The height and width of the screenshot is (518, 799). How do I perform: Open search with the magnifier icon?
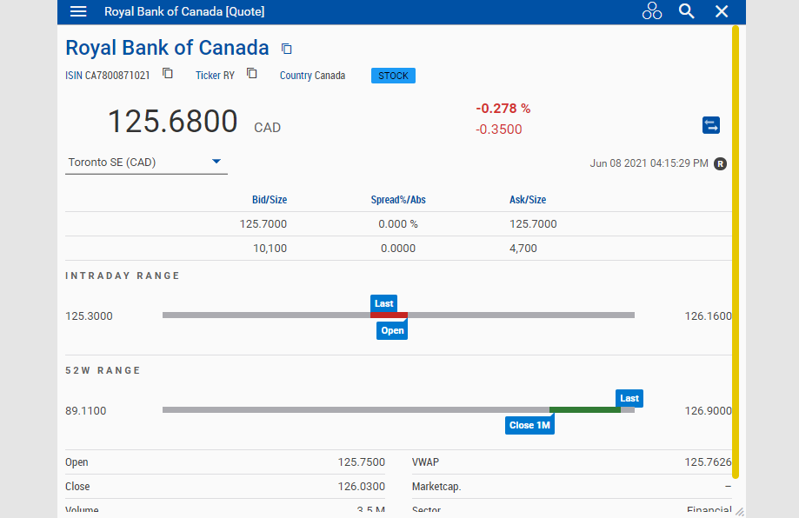point(686,11)
